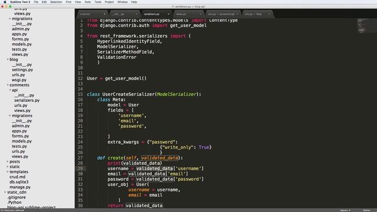Click 'return' keyword on line 36
377x212 pixels.
(115, 206)
